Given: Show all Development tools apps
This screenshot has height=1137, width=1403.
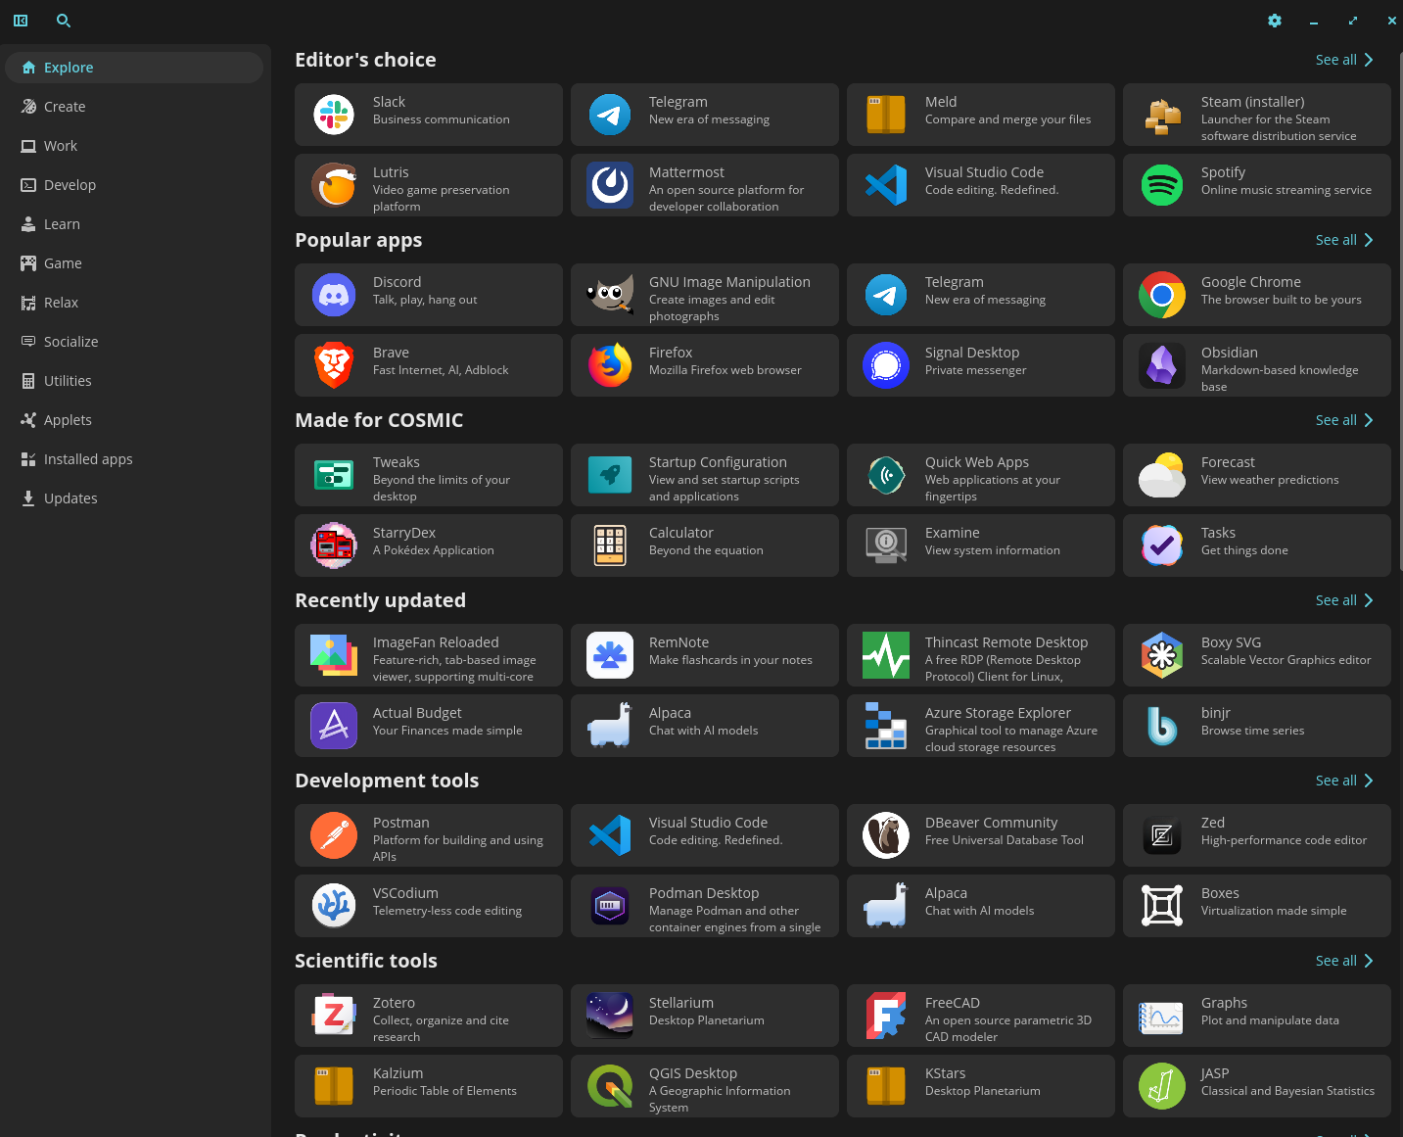Looking at the screenshot, I should [1343, 781].
